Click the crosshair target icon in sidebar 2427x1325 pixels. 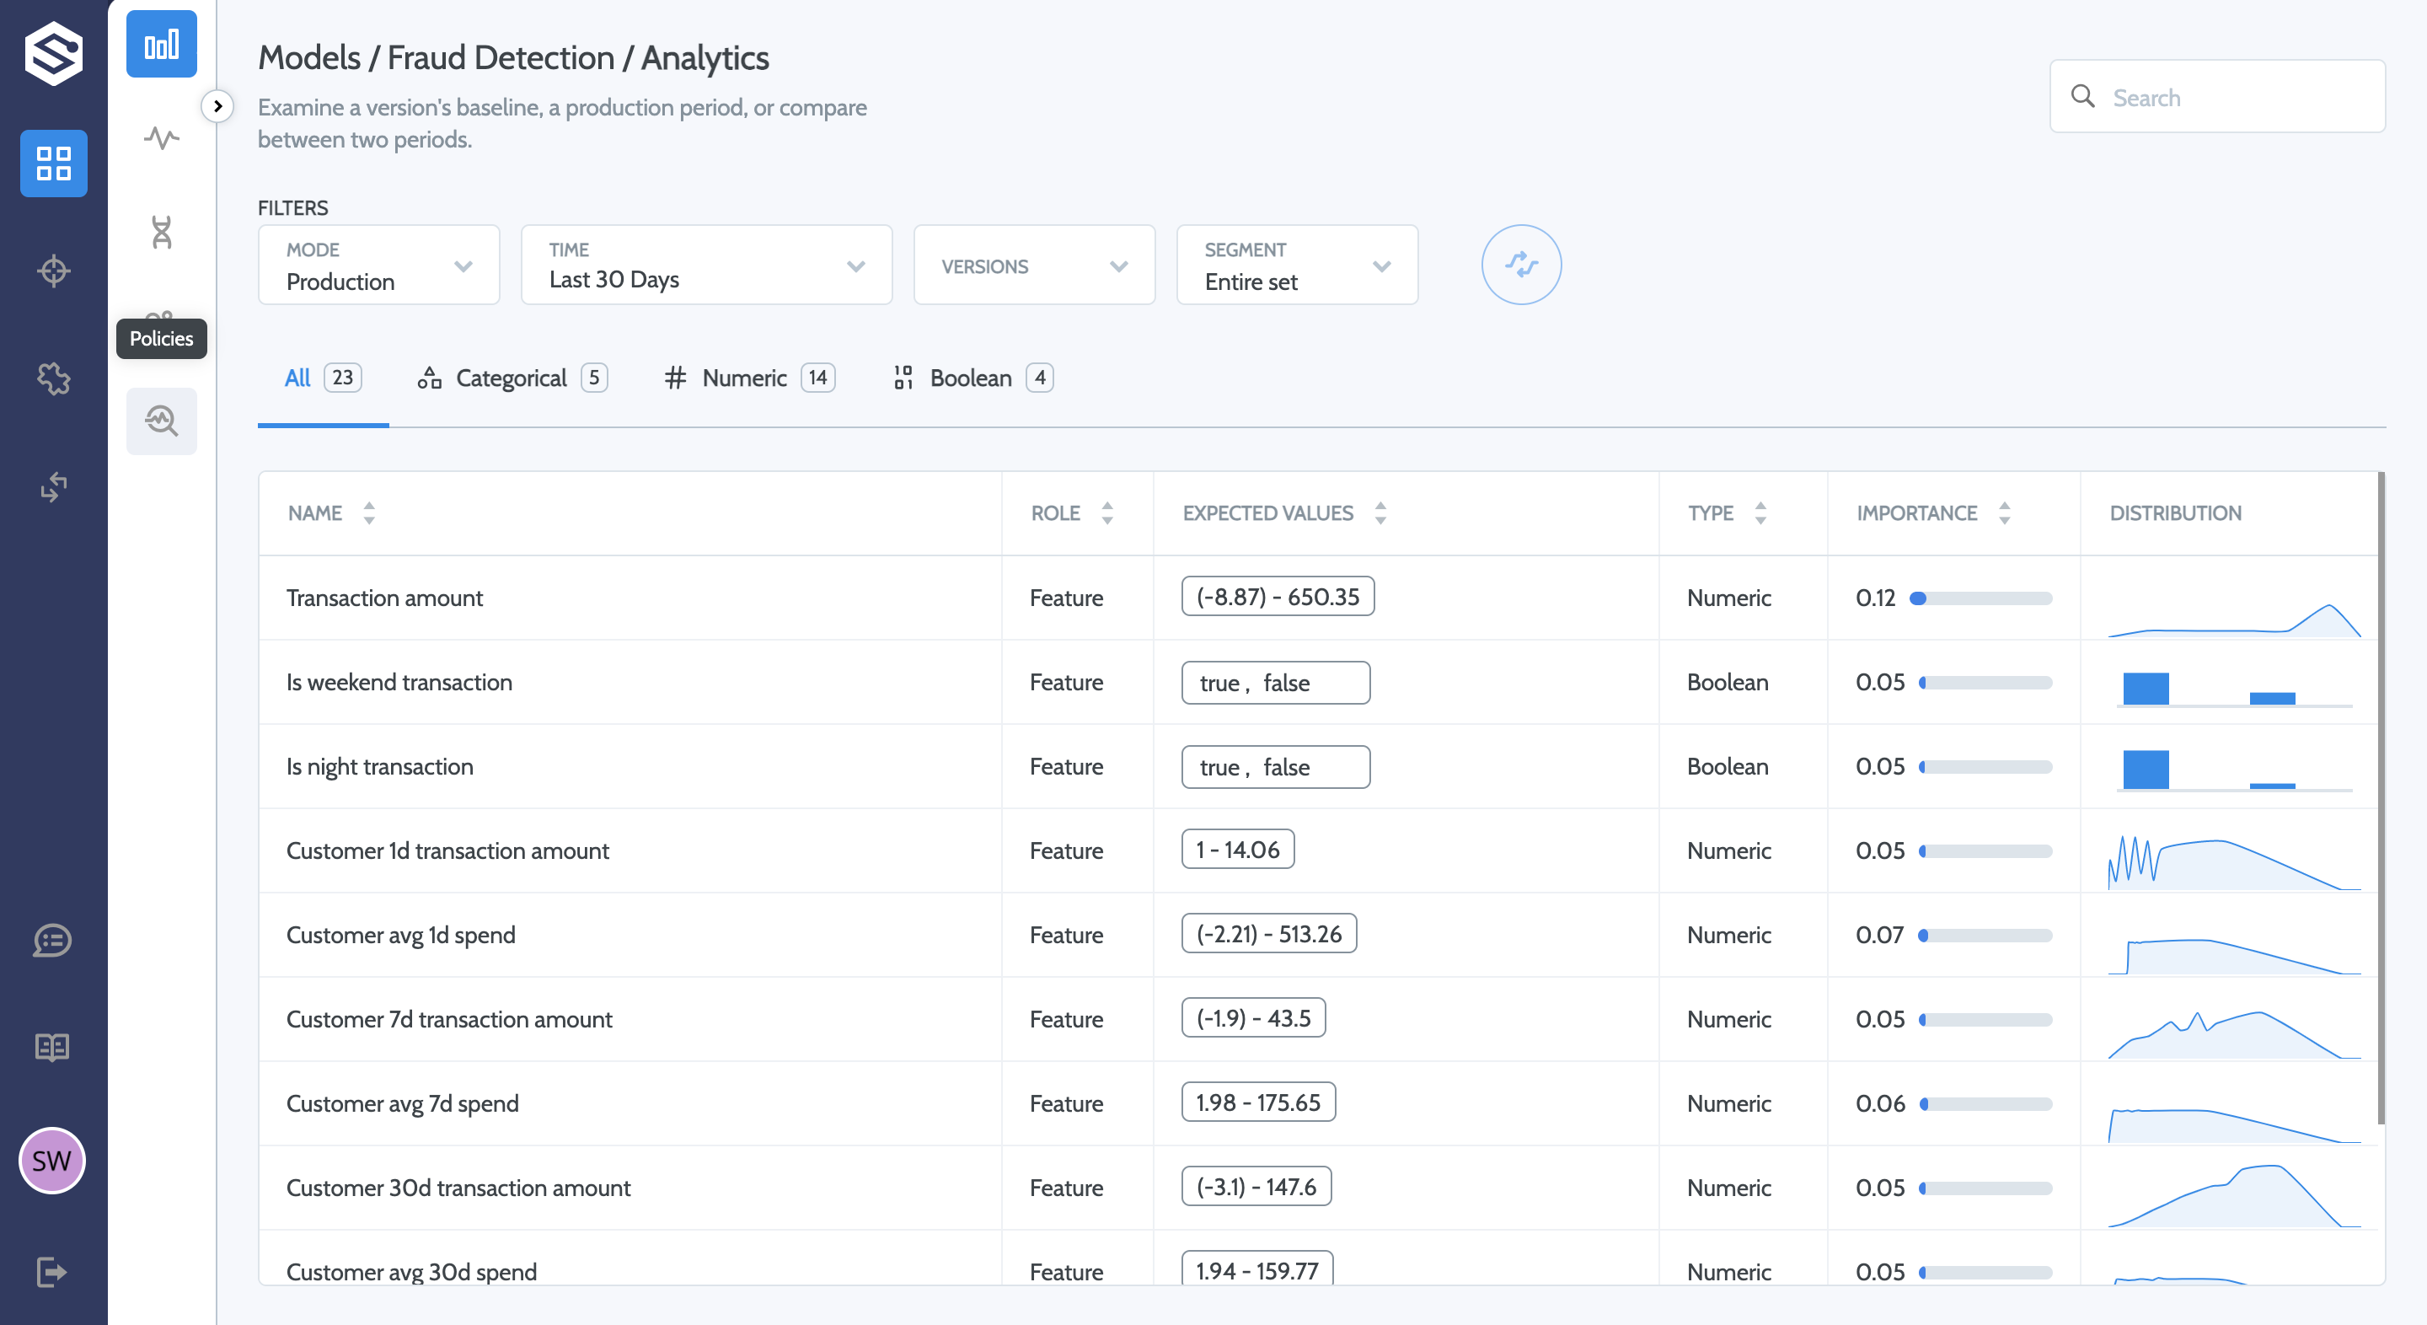pyautogui.click(x=54, y=271)
